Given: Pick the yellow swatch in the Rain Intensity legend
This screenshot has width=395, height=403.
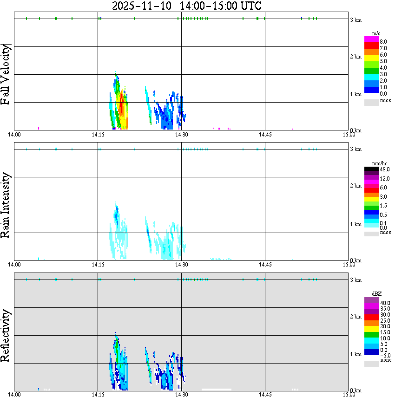Looking at the screenshot, I should click(x=371, y=199).
